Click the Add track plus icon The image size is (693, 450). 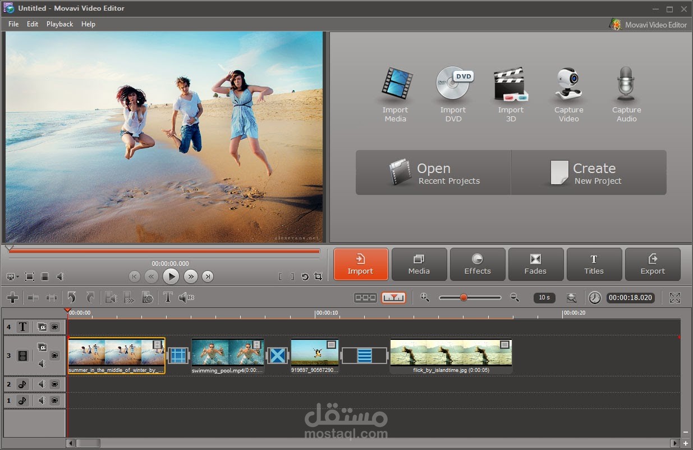(x=12, y=298)
